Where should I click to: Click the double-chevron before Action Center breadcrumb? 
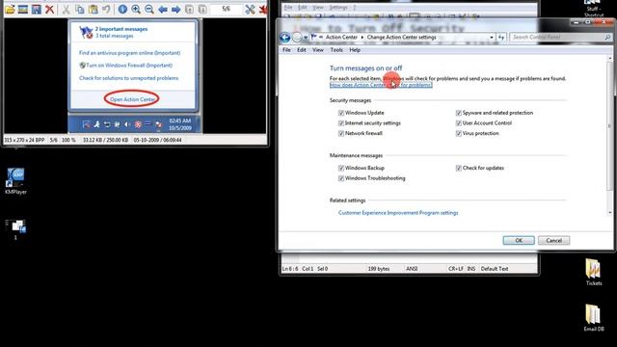click(x=321, y=37)
